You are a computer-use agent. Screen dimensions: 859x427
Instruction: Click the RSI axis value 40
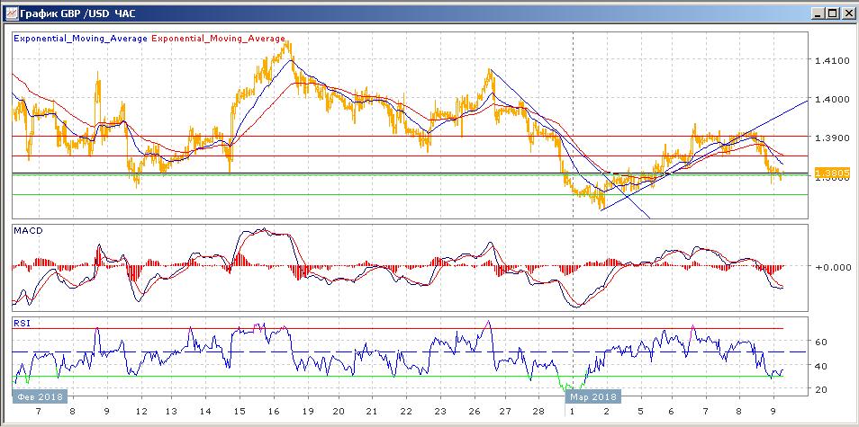pos(821,366)
